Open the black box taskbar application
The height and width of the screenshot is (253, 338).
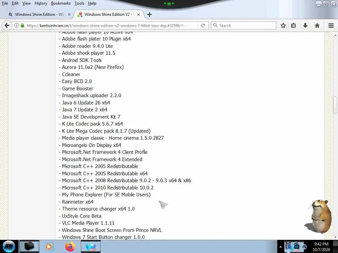[29, 246]
